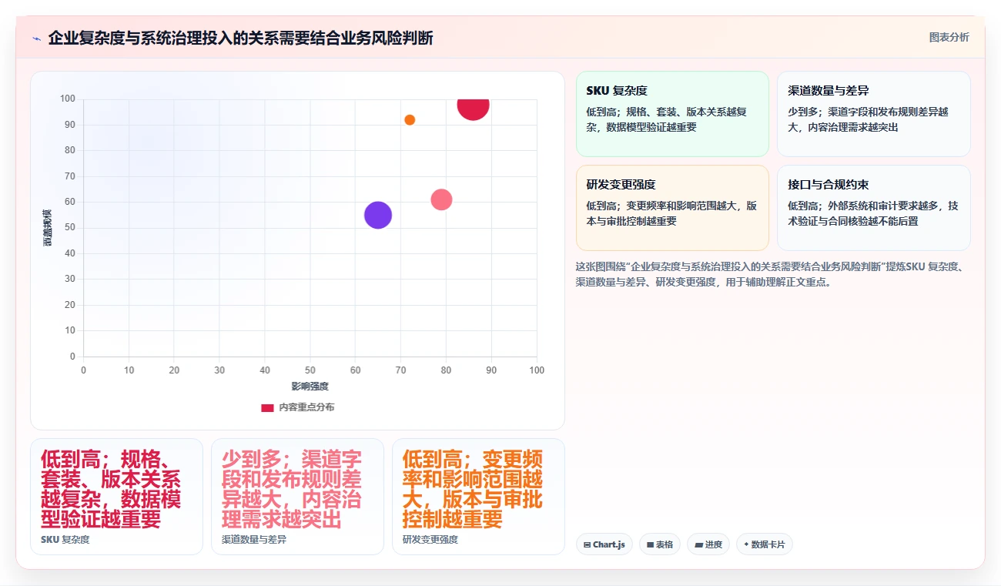Select the small orange bubble in chart
Viewport: 1001px width, 586px height.
410,119
